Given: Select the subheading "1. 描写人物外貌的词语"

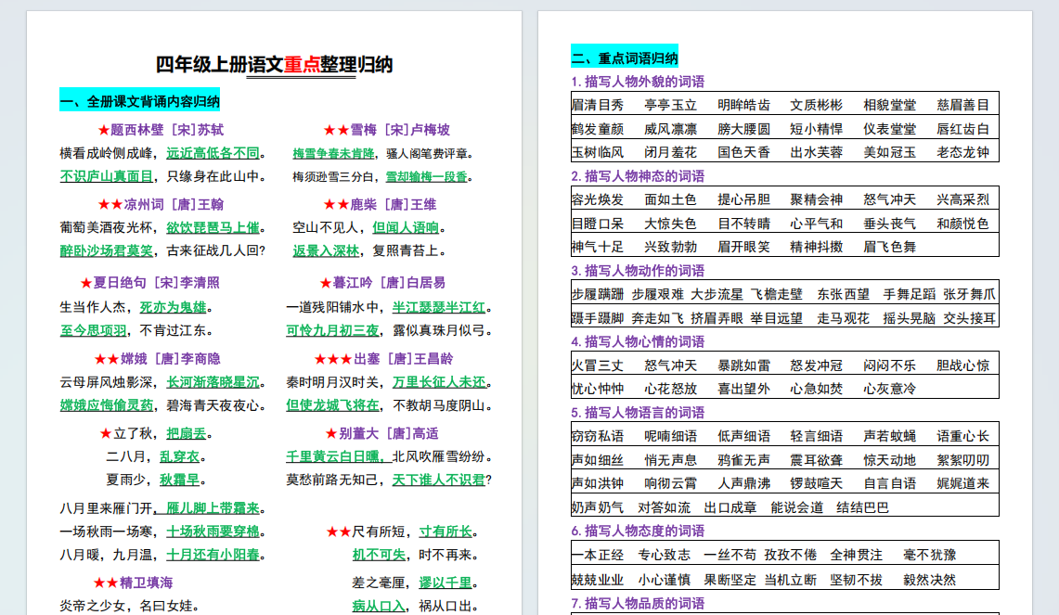Looking at the screenshot, I should point(639,82).
